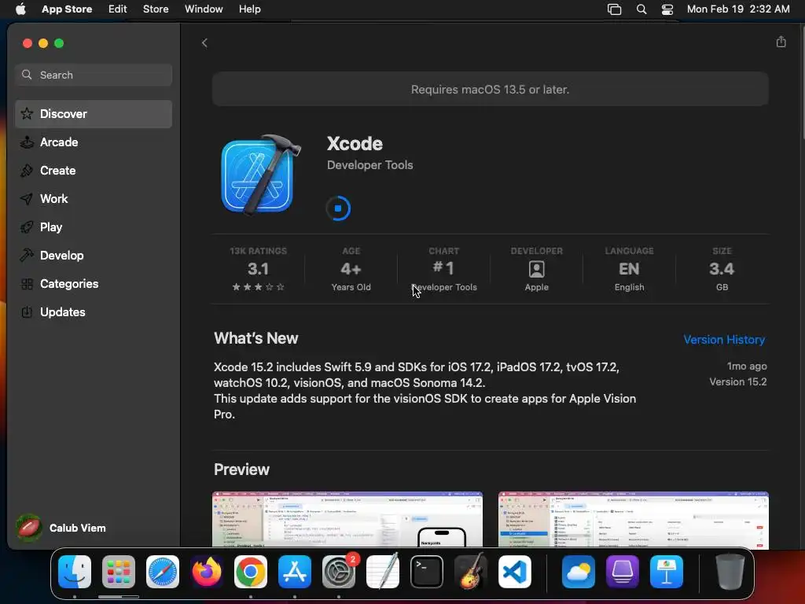Launch Finder from the Dock

75,572
